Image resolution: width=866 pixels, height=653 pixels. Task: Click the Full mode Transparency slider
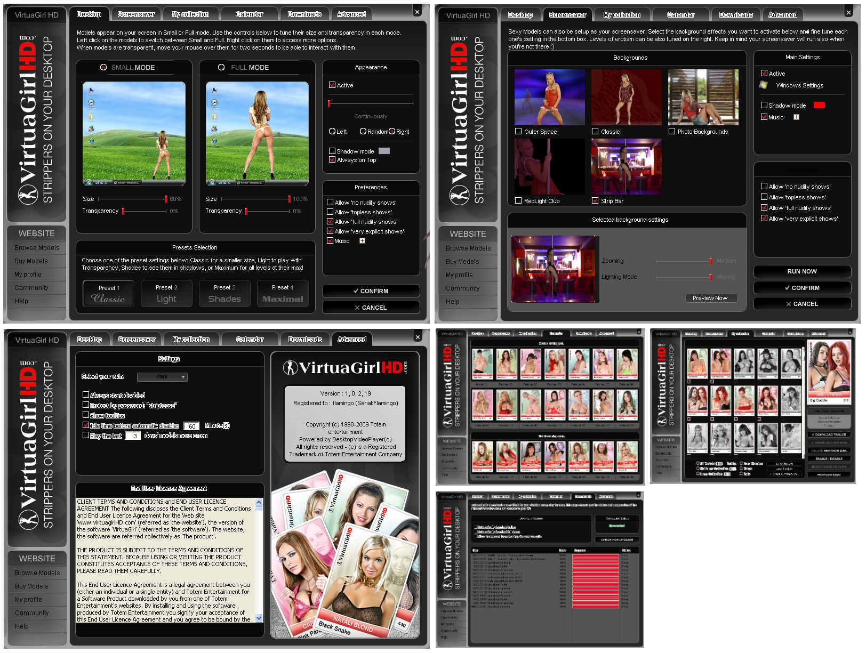point(267,211)
